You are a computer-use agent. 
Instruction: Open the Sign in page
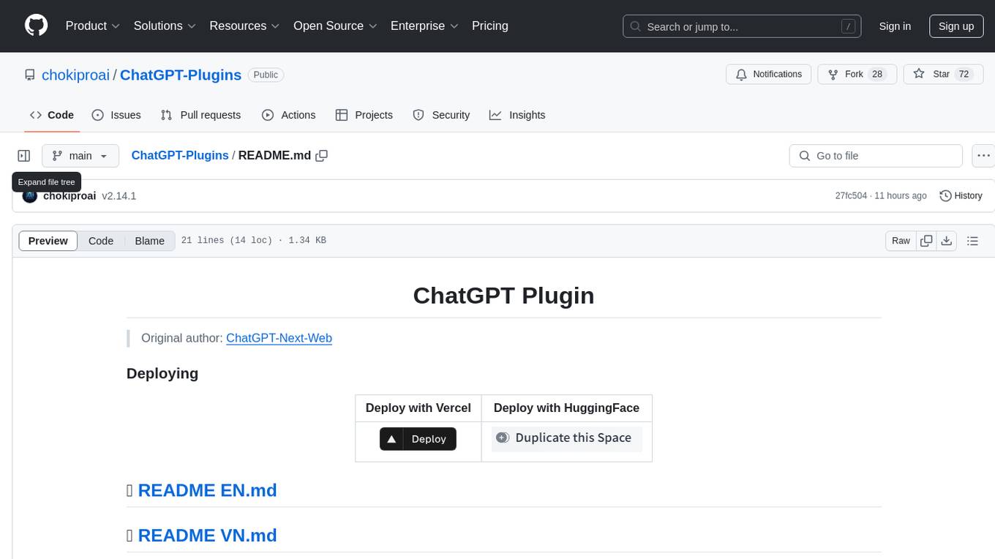coord(895,26)
